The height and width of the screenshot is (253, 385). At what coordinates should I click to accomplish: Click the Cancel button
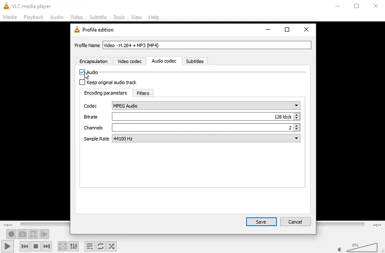[x=295, y=222]
